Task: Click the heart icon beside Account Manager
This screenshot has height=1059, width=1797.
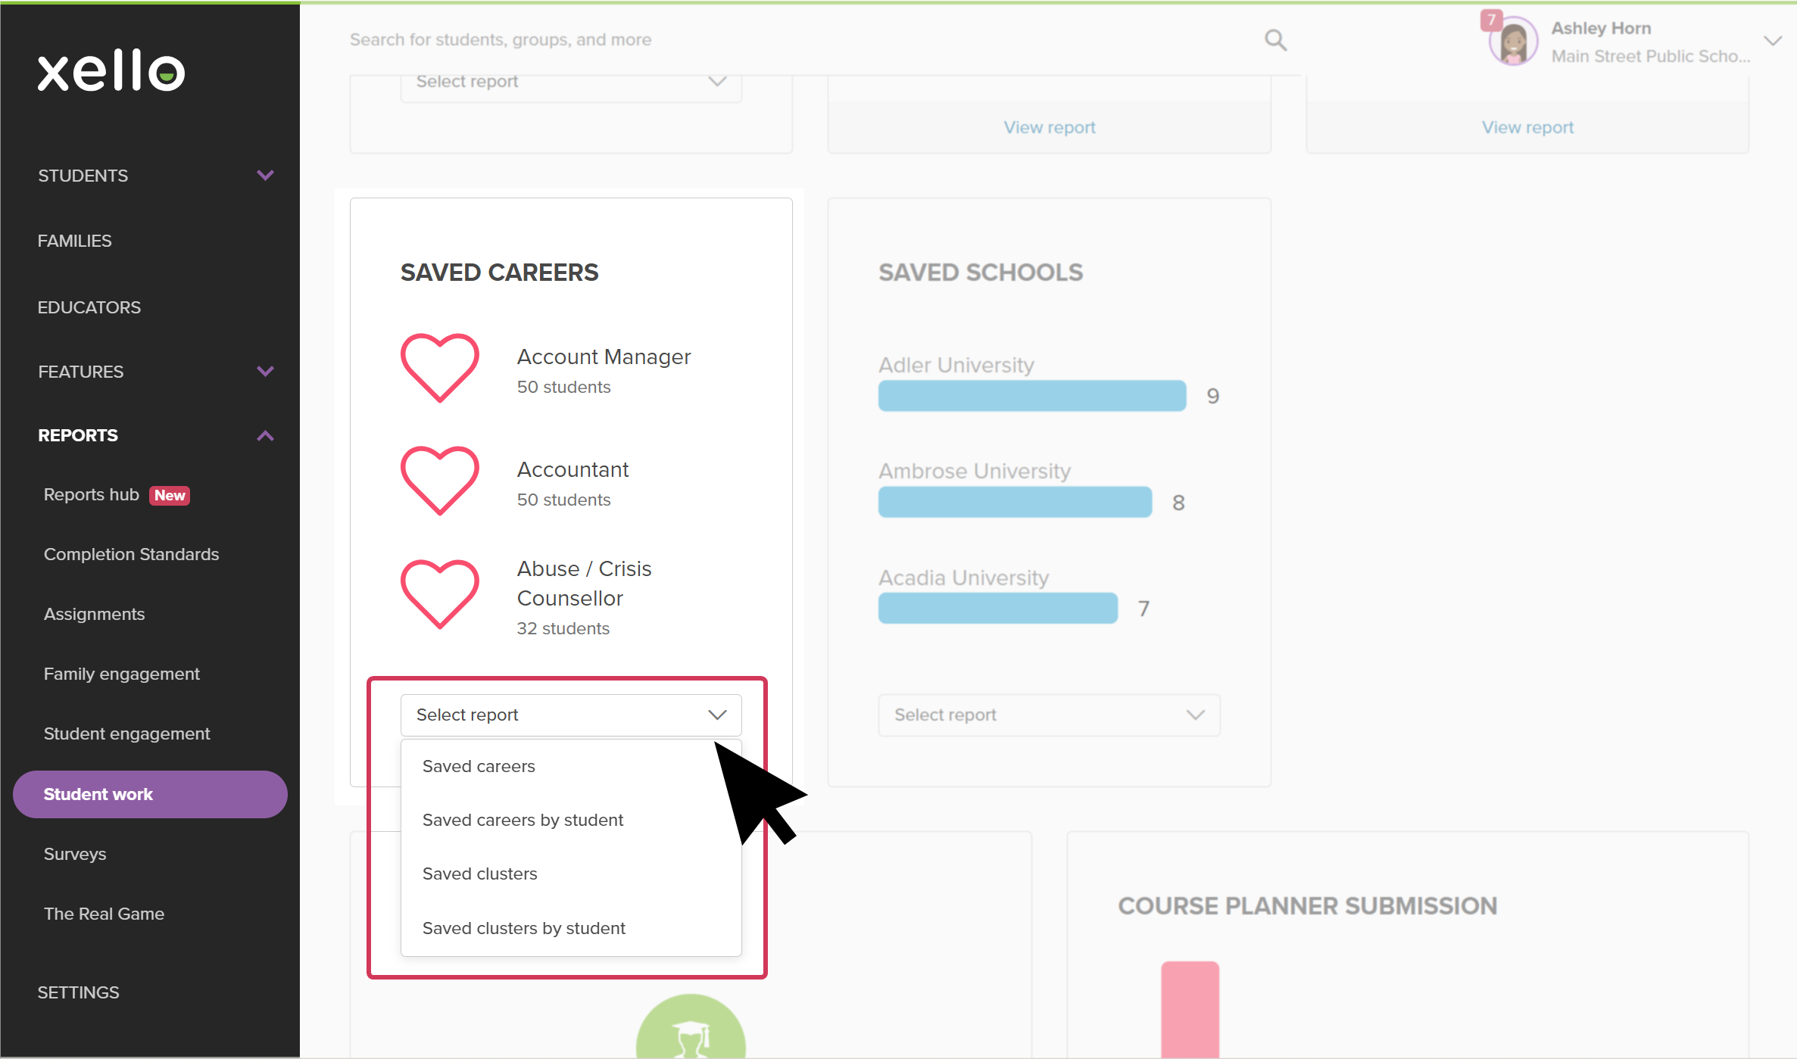Action: click(440, 368)
